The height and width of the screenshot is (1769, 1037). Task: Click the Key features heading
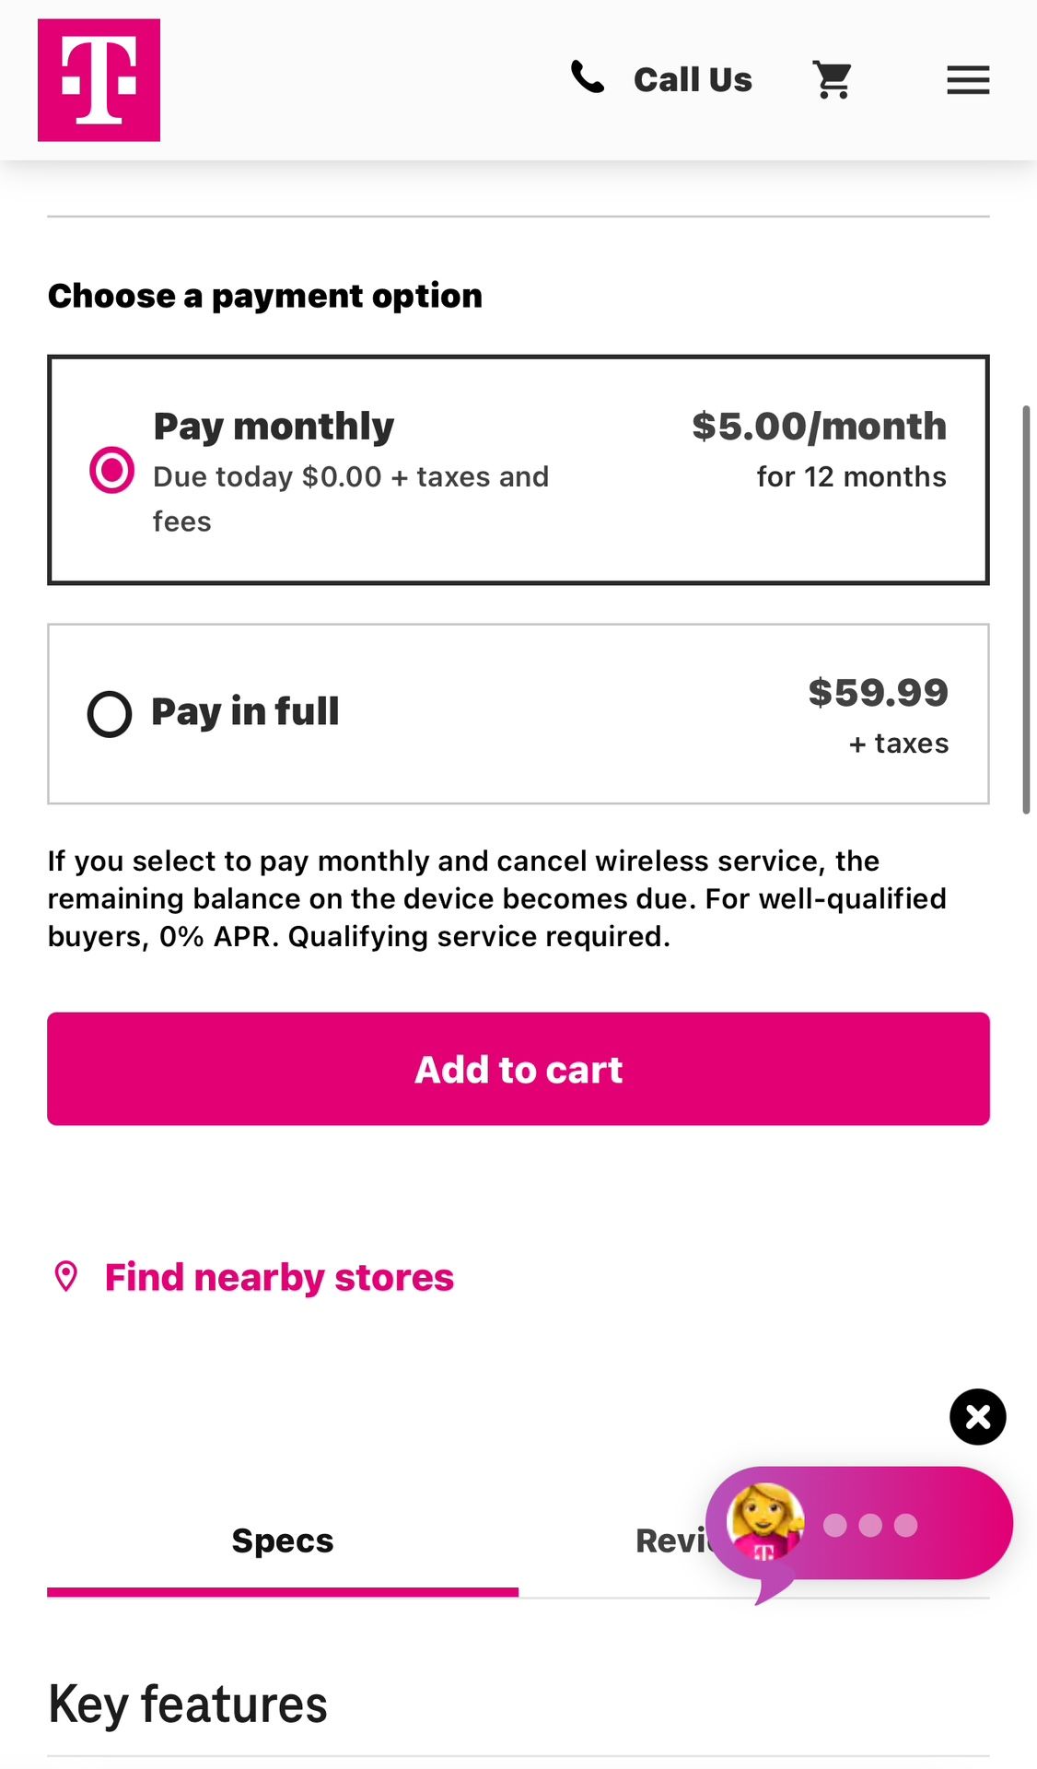[188, 1705]
